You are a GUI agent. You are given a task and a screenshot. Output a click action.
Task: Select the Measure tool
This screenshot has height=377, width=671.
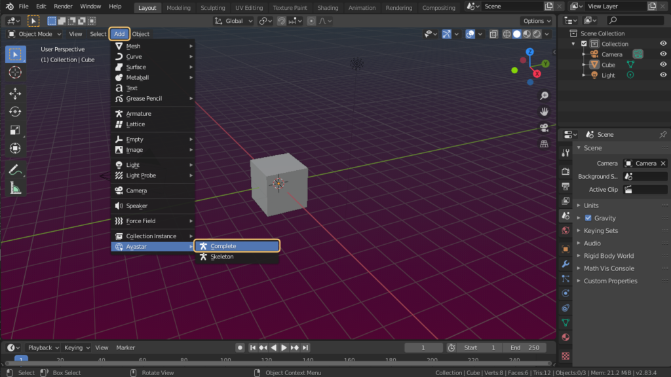(15, 188)
